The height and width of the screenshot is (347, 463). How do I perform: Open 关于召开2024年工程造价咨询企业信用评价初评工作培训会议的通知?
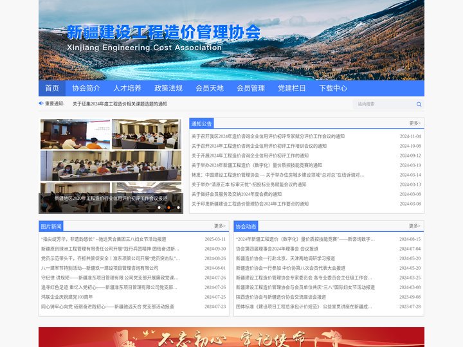pos(259,146)
